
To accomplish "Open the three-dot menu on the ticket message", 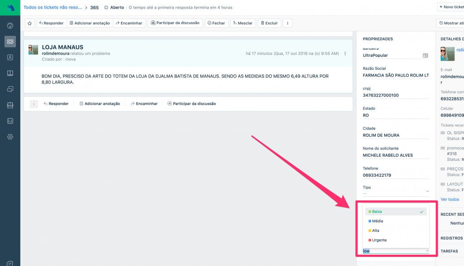I will click(345, 53).
